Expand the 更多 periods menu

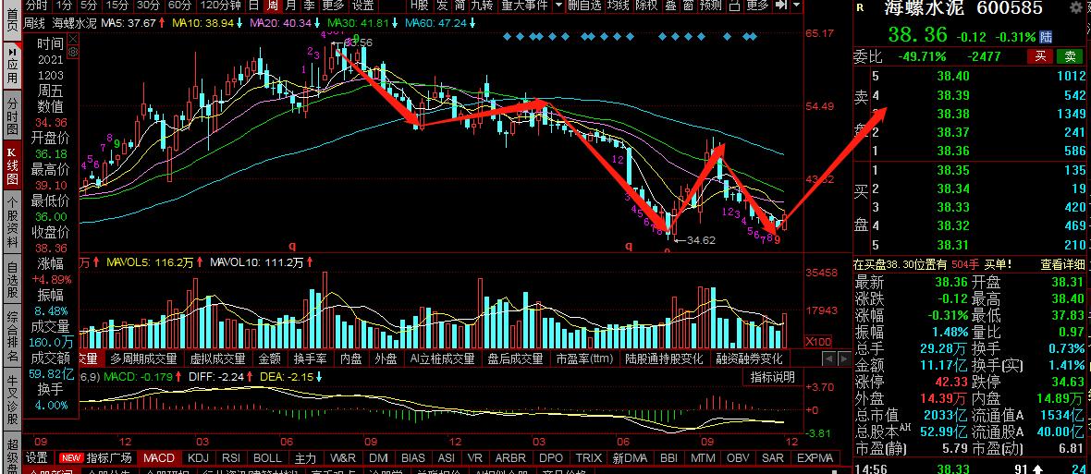333,6
